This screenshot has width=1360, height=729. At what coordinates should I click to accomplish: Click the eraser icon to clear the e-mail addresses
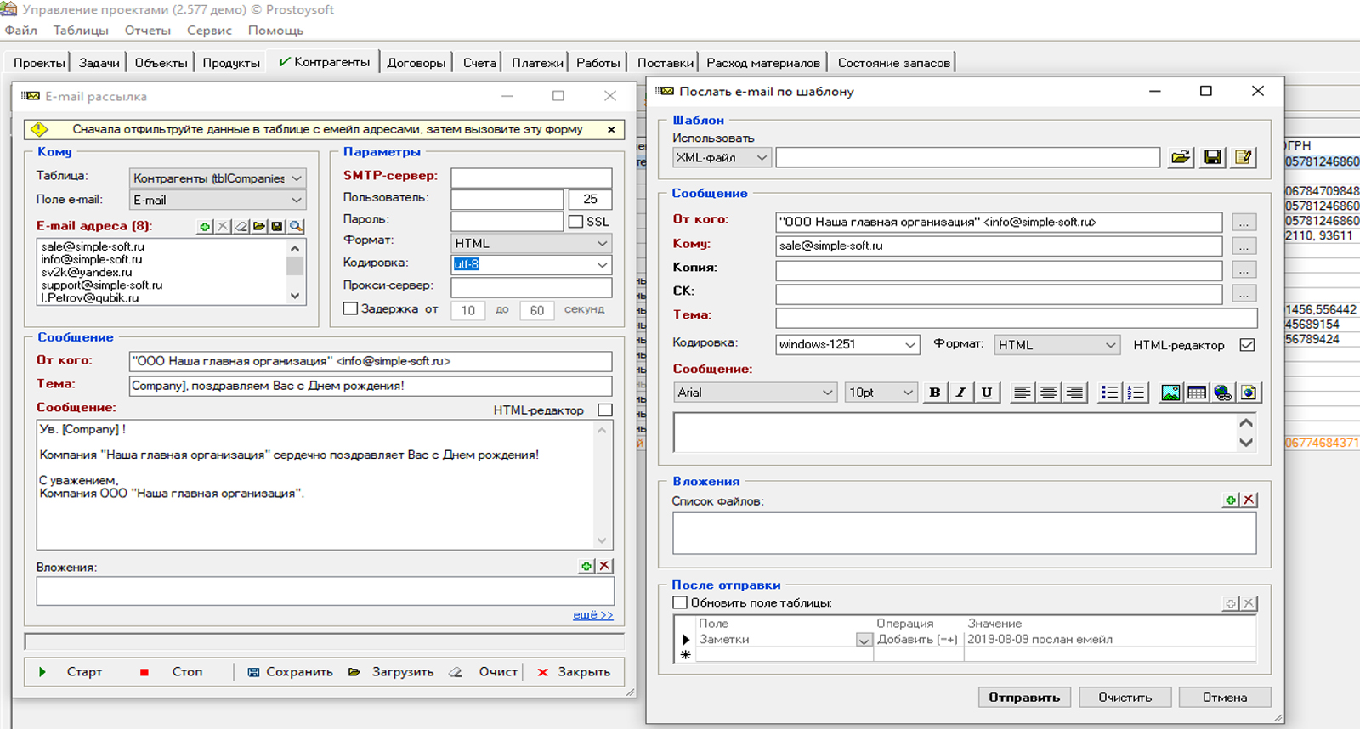click(x=241, y=226)
